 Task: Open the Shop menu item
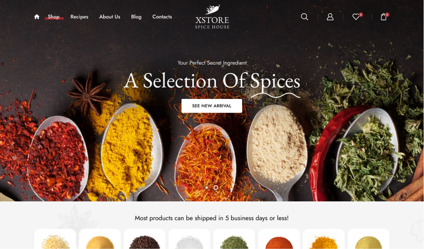click(x=53, y=17)
